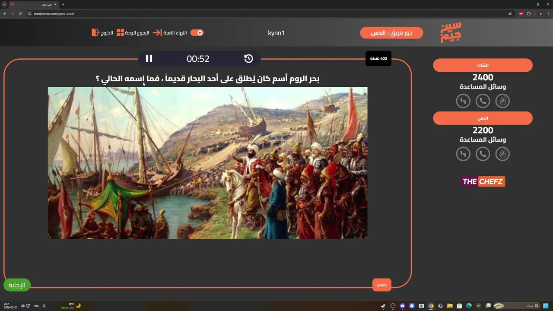Screen dimensions: 553x311
Task: Reveal the answer with 'الإجابة' button
Action: [17, 285]
